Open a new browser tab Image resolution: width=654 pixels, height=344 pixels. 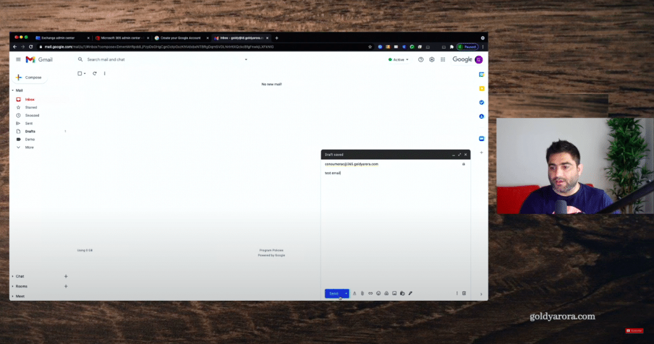277,38
